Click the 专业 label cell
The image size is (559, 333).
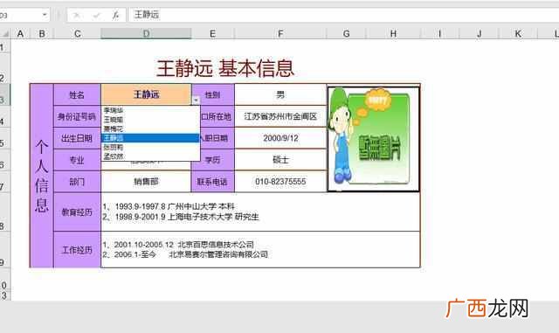[77, 160]
